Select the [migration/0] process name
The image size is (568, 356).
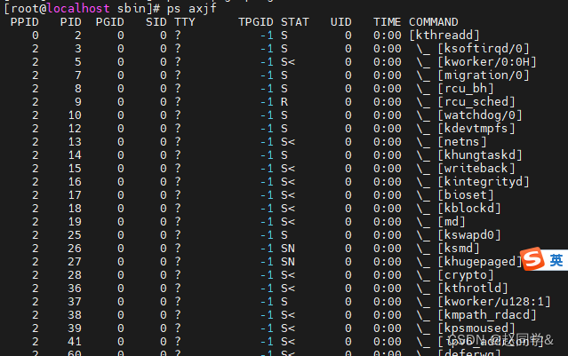484,75
